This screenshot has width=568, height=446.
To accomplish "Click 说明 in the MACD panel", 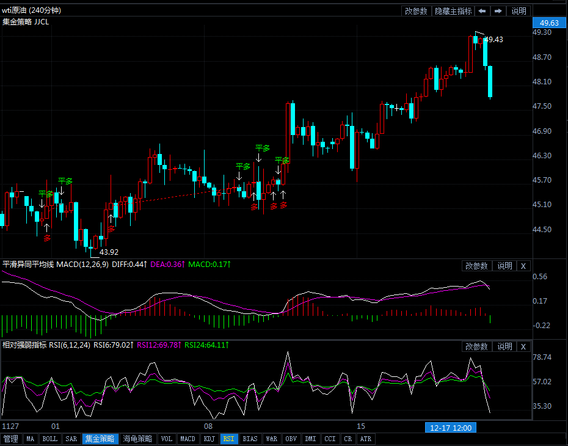I will tap(504, 266).
